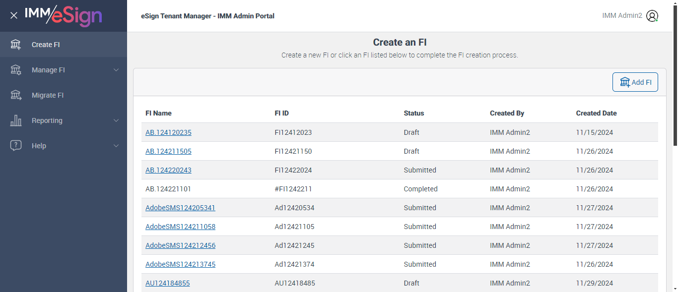Open FI link AdobeSMS124211058
678x292 pixels.
(x=180, y=227)
